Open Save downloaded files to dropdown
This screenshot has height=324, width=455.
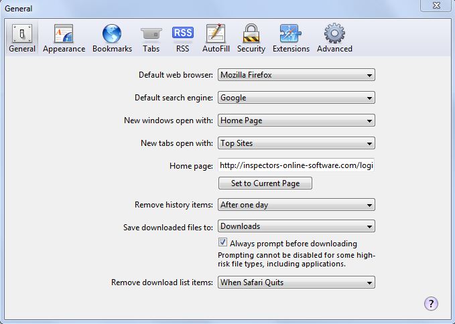pos(296,226)
